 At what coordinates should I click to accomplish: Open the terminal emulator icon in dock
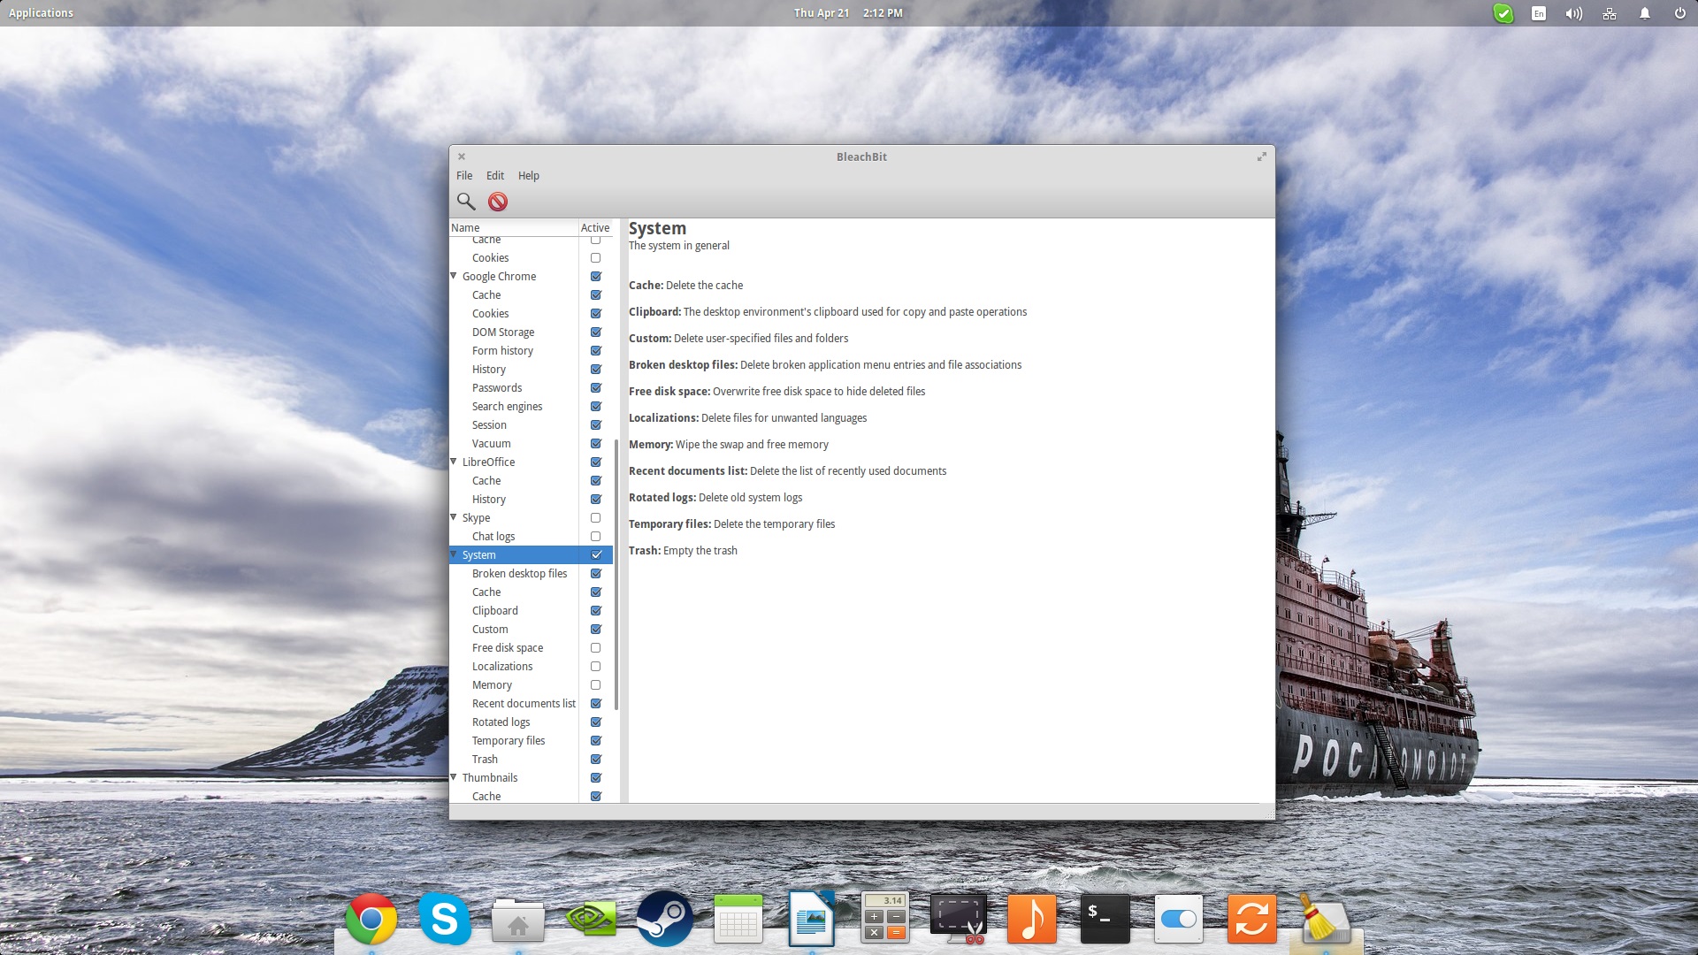[x=1105, y=919]
